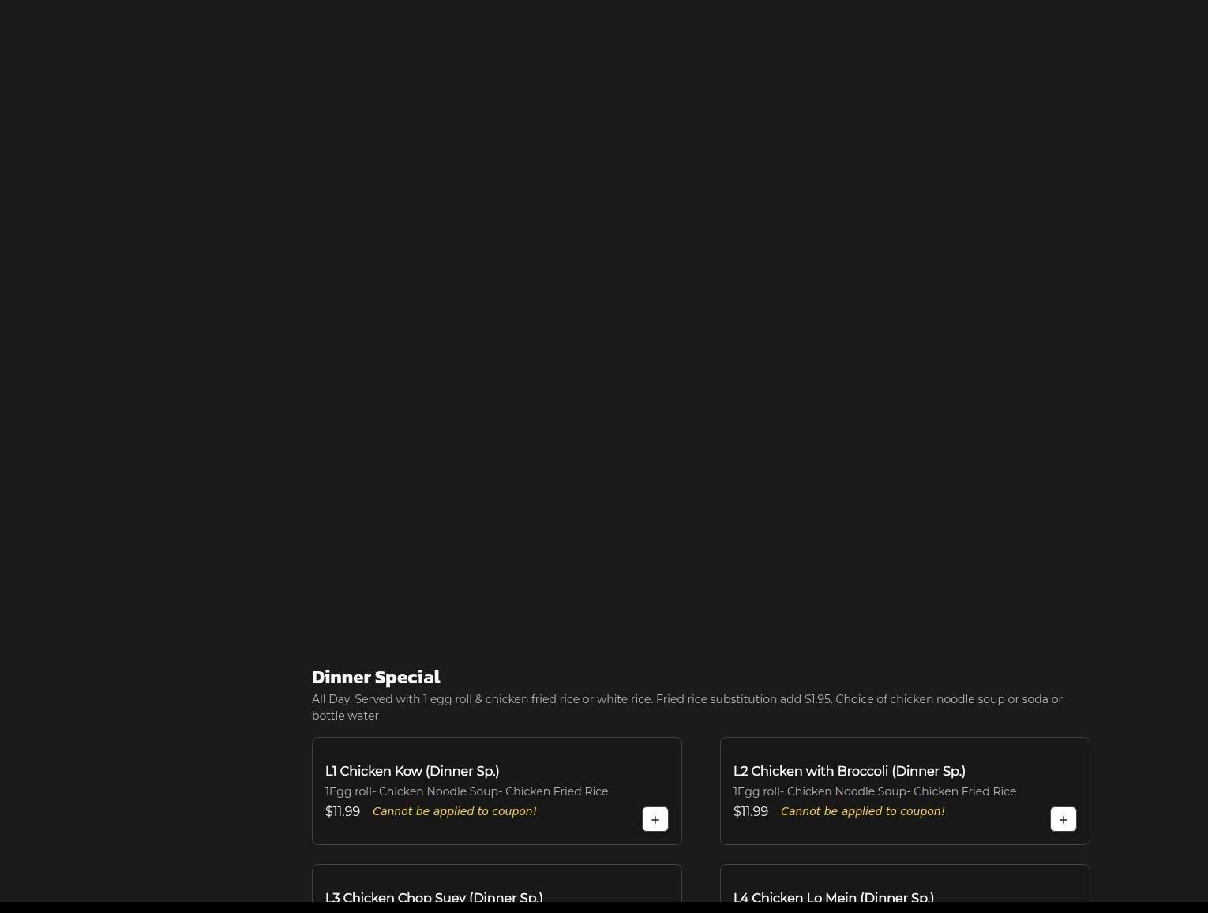Click the L1 Chicken Kow side-items description
Screen dimensions: 1208x913
point(467,791)
